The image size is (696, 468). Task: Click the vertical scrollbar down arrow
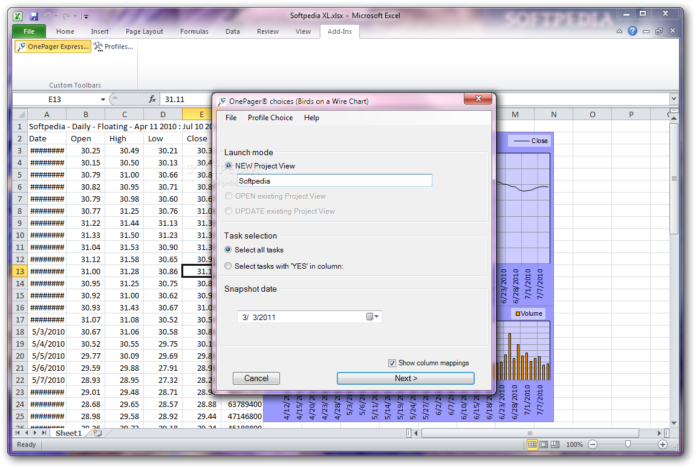pos(674,423)
